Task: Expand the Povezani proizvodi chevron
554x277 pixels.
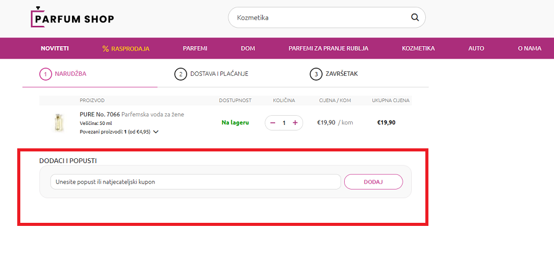Action: pyautogui.click(x=156, y=132)
